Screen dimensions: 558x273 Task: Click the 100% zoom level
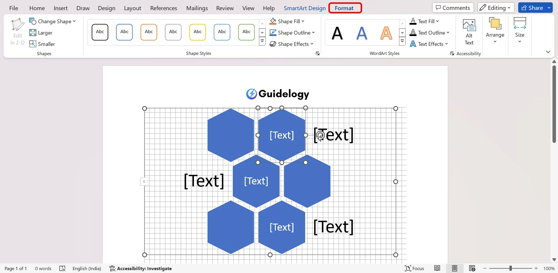[549, 268]
